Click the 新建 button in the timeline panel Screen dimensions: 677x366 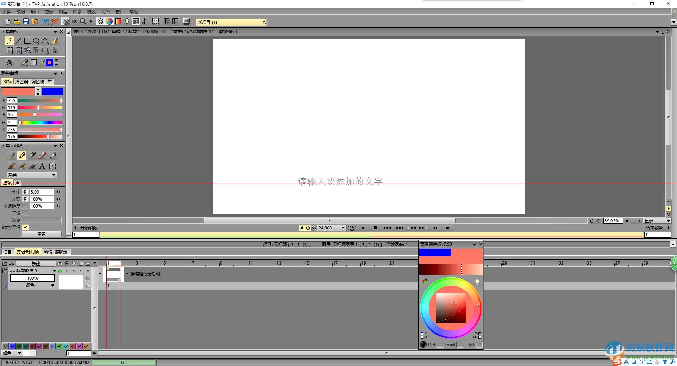click(x=36, y=264)
